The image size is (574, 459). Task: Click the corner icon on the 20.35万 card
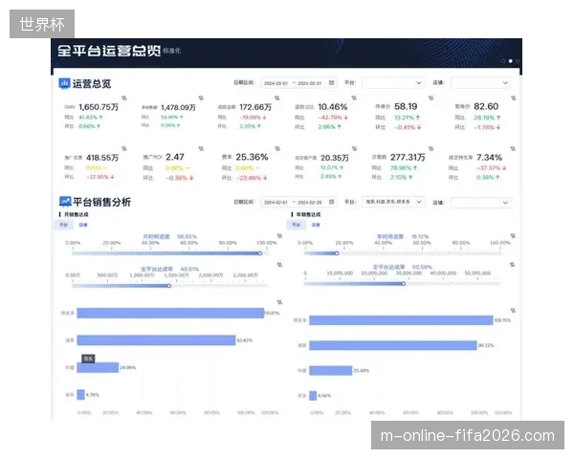pos(354,148)
